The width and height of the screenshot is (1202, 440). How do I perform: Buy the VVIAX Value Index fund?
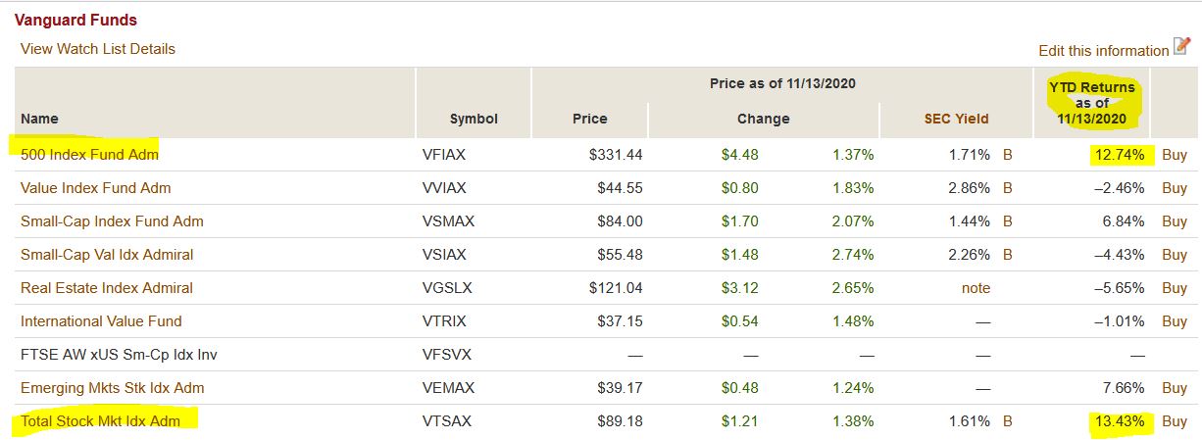pyautogui.click(x=1175, y=188)
